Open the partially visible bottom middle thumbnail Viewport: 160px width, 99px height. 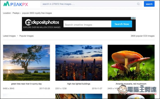pyautogui.click(x=79, y=96)
